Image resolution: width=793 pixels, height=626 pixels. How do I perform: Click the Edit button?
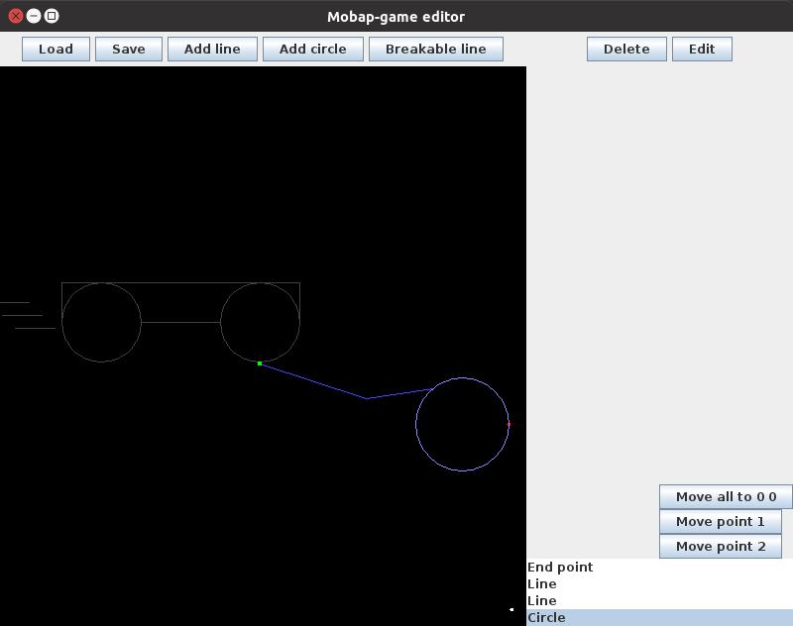[702, 49]
